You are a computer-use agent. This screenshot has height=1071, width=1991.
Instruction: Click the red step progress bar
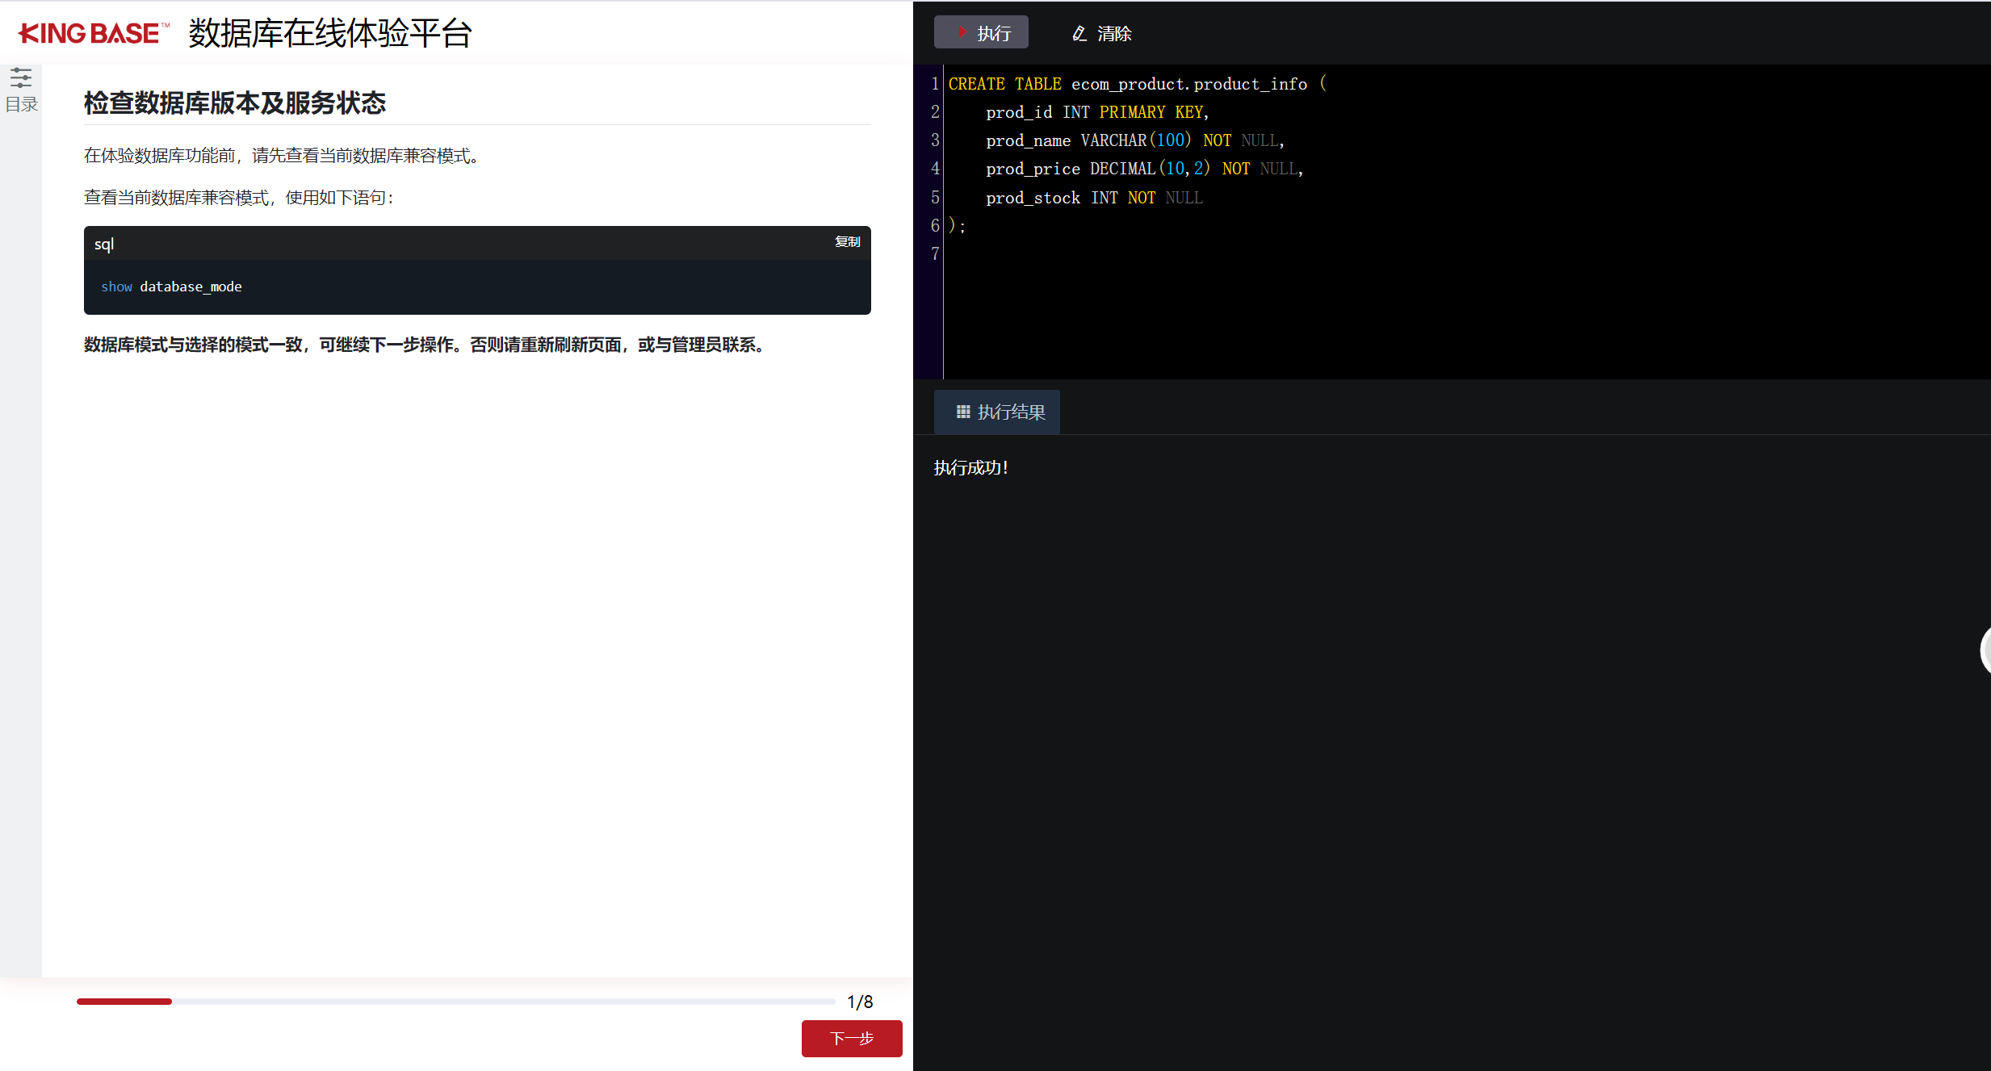tap(124, 1002)
